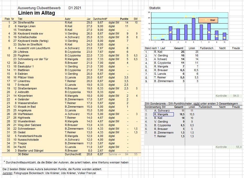Image resolution: width=244 pixels, height=178 pixels.
Task: Click the 'Erntezeit' cell
Action: pyautogui.click(x=23, y=85)
